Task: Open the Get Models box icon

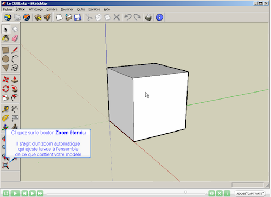Action: coord(38,17)
